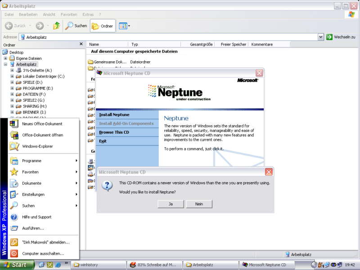Expand Lokaler Datenträger (C:) node
This screenshot has height=270, width=360.
12,76
